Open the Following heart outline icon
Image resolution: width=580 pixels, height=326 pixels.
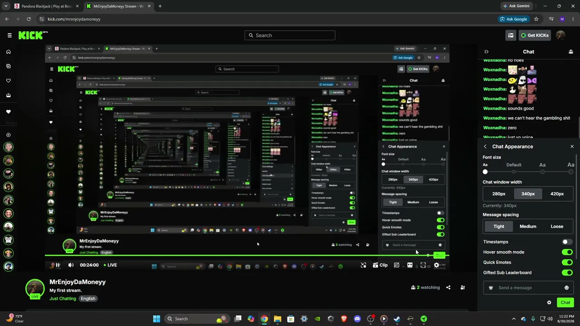[8, 81]
